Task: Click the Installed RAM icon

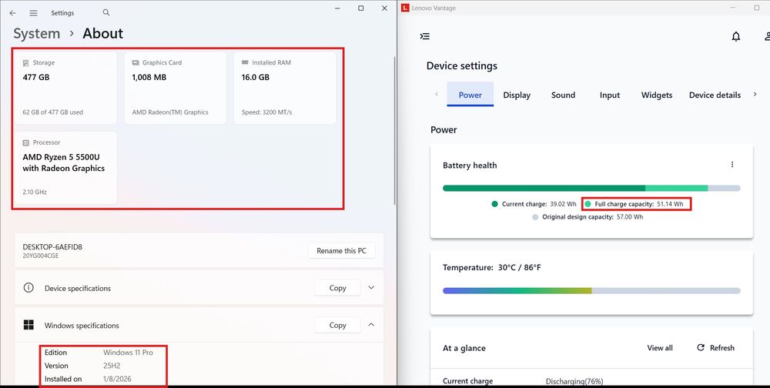Action: [245, 63]
